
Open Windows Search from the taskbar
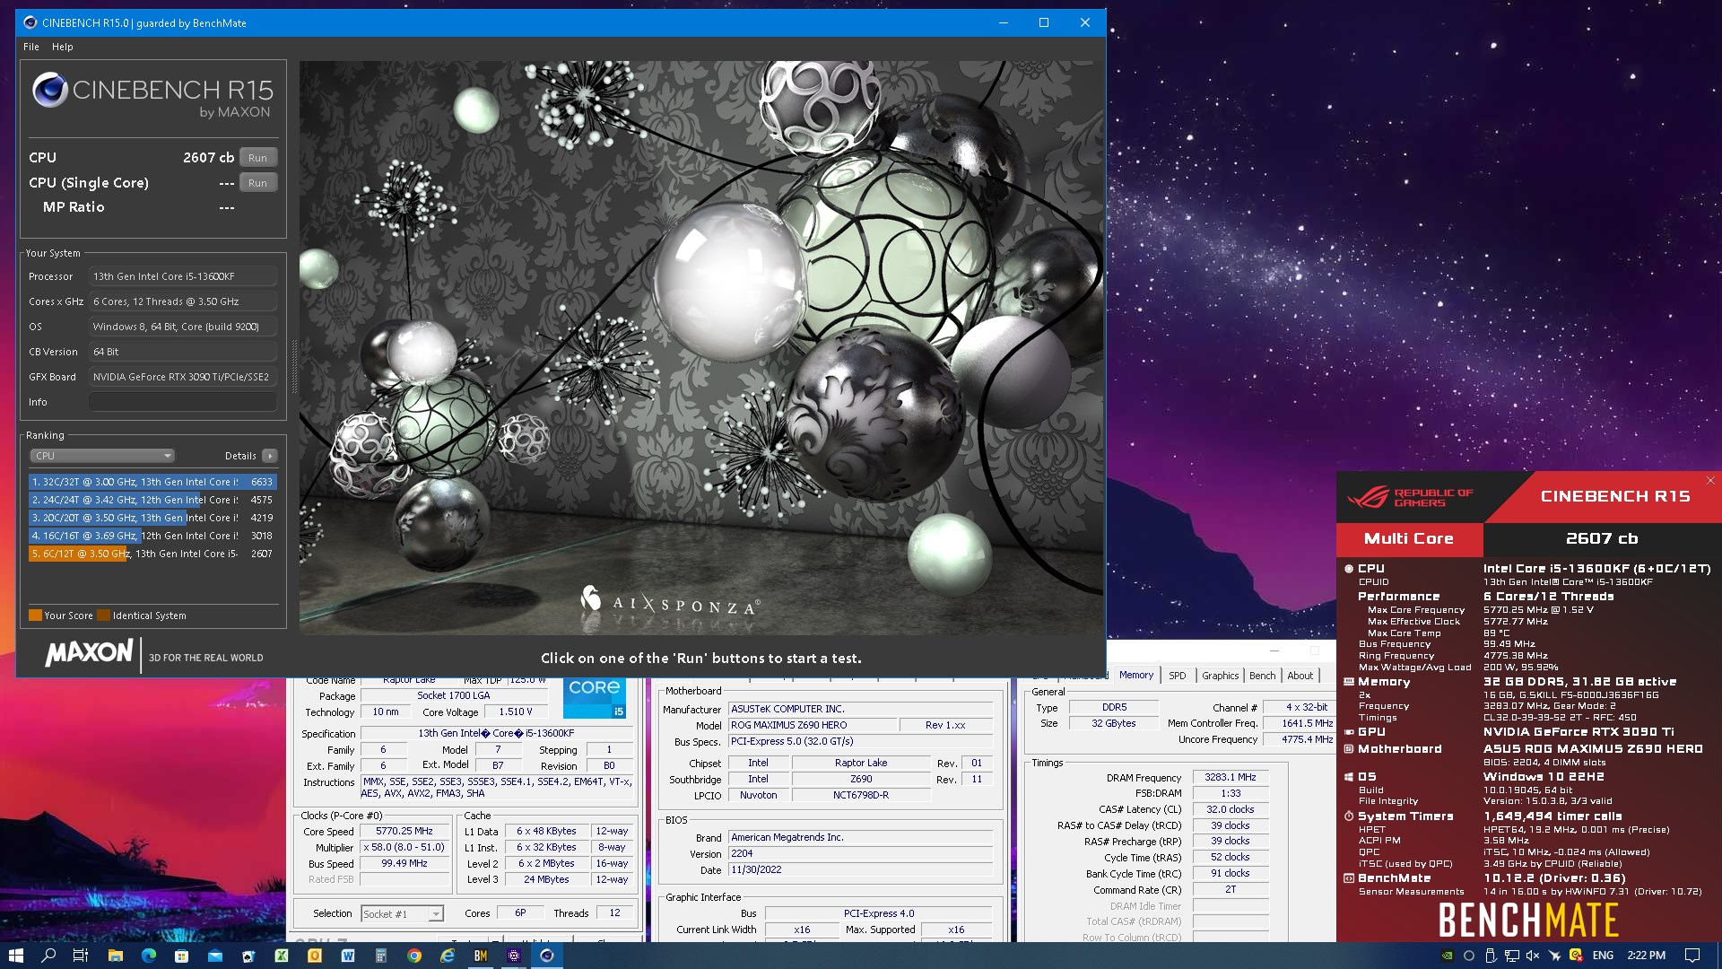(x=48, y=956)
